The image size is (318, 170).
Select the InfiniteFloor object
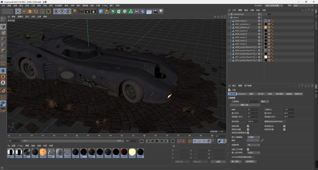(x=238, y=14)
